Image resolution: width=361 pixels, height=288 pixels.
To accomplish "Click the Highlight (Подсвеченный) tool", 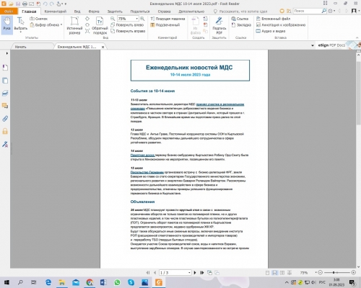I will [x=165, y=25].
